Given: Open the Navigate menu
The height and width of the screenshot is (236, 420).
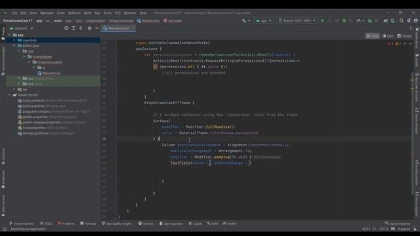Looking at the screenshot, I should 47,13.
